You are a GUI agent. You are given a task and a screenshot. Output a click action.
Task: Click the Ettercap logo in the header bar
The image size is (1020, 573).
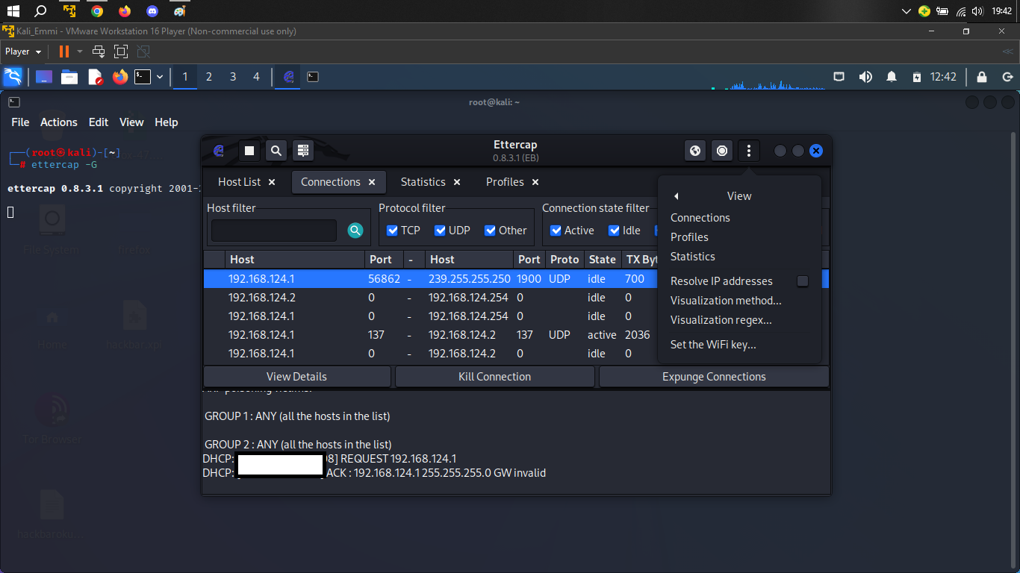point(219,151)
